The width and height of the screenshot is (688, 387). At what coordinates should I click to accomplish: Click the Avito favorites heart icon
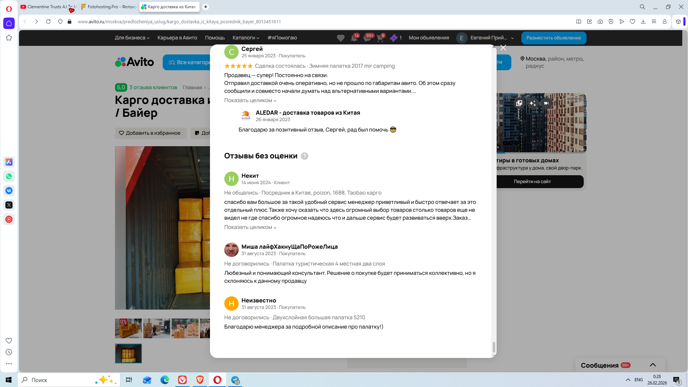click(340, 38)
